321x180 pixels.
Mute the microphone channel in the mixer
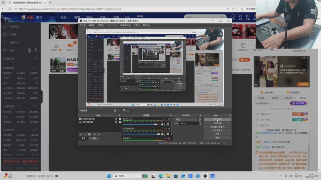(x=163, y=124)
